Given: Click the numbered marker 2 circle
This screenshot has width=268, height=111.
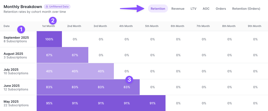Looking at the screenshot, I should 53,21.
